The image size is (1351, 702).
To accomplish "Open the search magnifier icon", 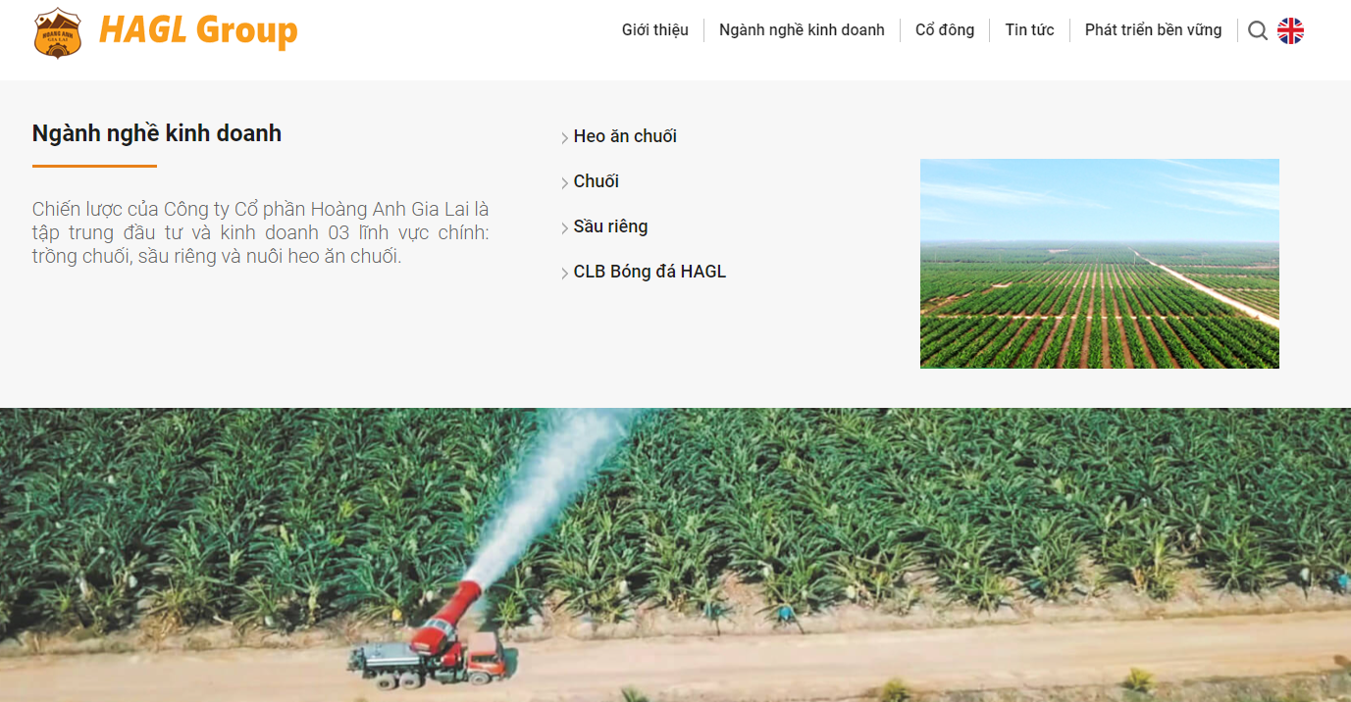I will click(x=1258, y=30).
